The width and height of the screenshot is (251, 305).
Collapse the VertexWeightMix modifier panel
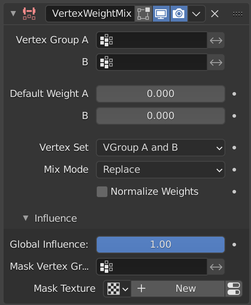click(x=13, y=14)
